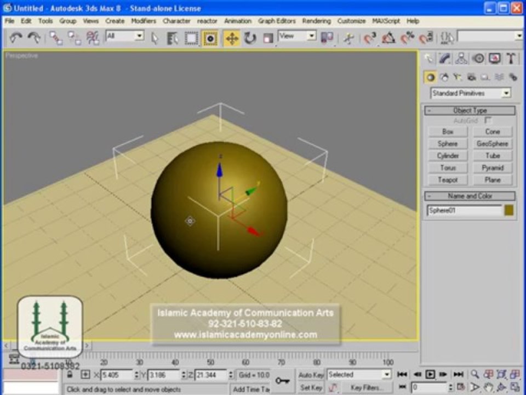Screen dimensions: 526x395
Task: Open the Edit Named Selection Sets icon
Action: (x=447, y=38)
